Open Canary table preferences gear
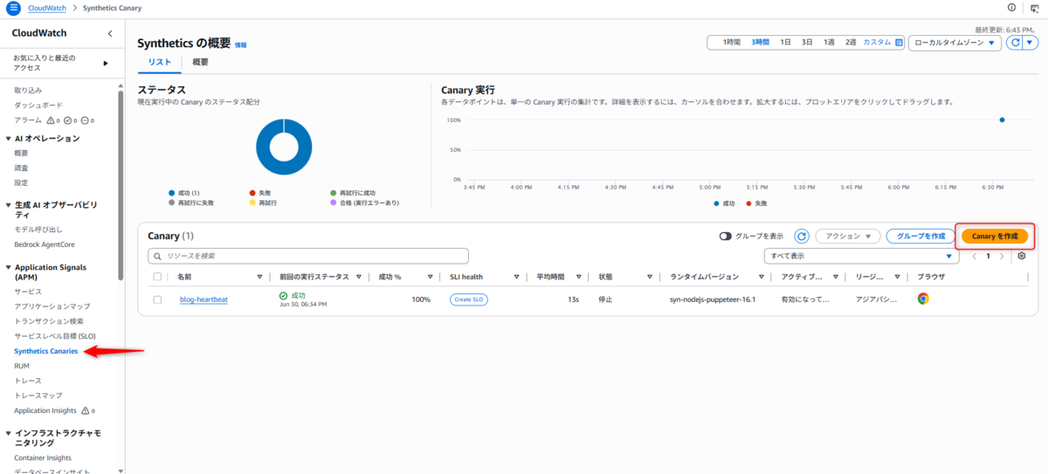This screenshot has width=1048, height=474. (x=1022, y=256)
